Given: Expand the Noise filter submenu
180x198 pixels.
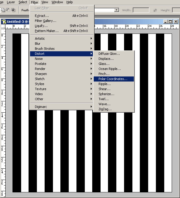Looking at the screenshot, I should pyautogui.click(x=62, y=59).
